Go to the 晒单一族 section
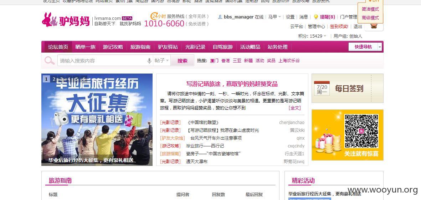Viewport: 421px width, 200px height. pos(86,47)
